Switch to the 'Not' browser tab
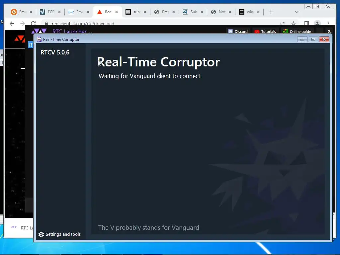Screen dimensions: 340x255 218,12
